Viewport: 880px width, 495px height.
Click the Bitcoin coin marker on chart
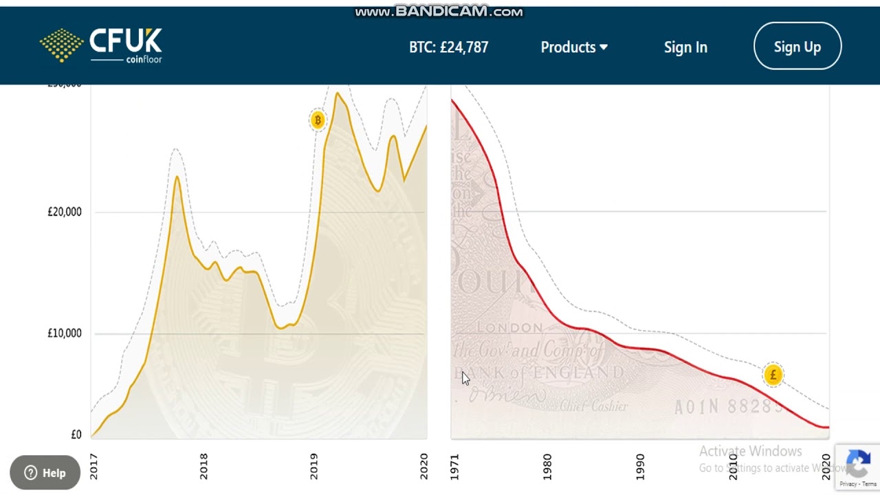pyautogui.click(x=317, y=120)
